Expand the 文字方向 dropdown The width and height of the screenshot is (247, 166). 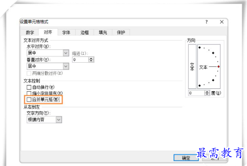pyautogui.click(x=44, y=120)
